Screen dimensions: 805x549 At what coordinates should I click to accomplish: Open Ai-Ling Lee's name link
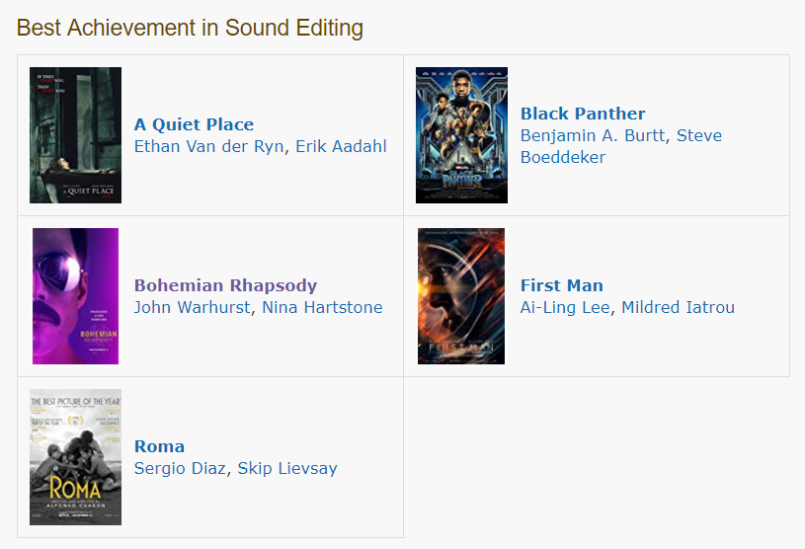(x=565, y=307)
